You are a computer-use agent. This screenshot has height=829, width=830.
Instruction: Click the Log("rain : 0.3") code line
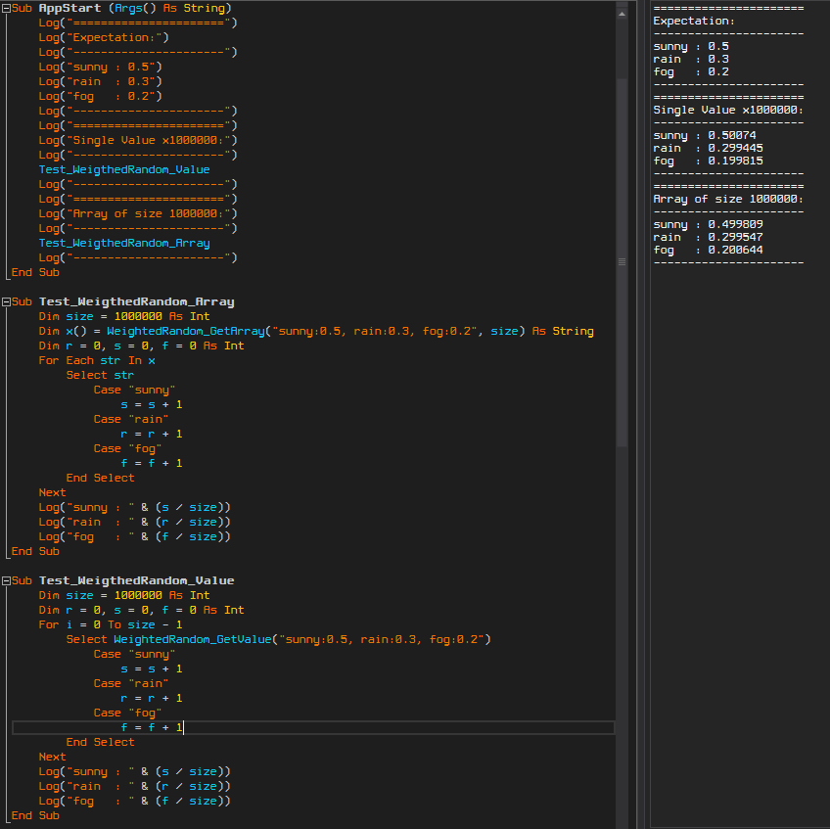point(100,81)
